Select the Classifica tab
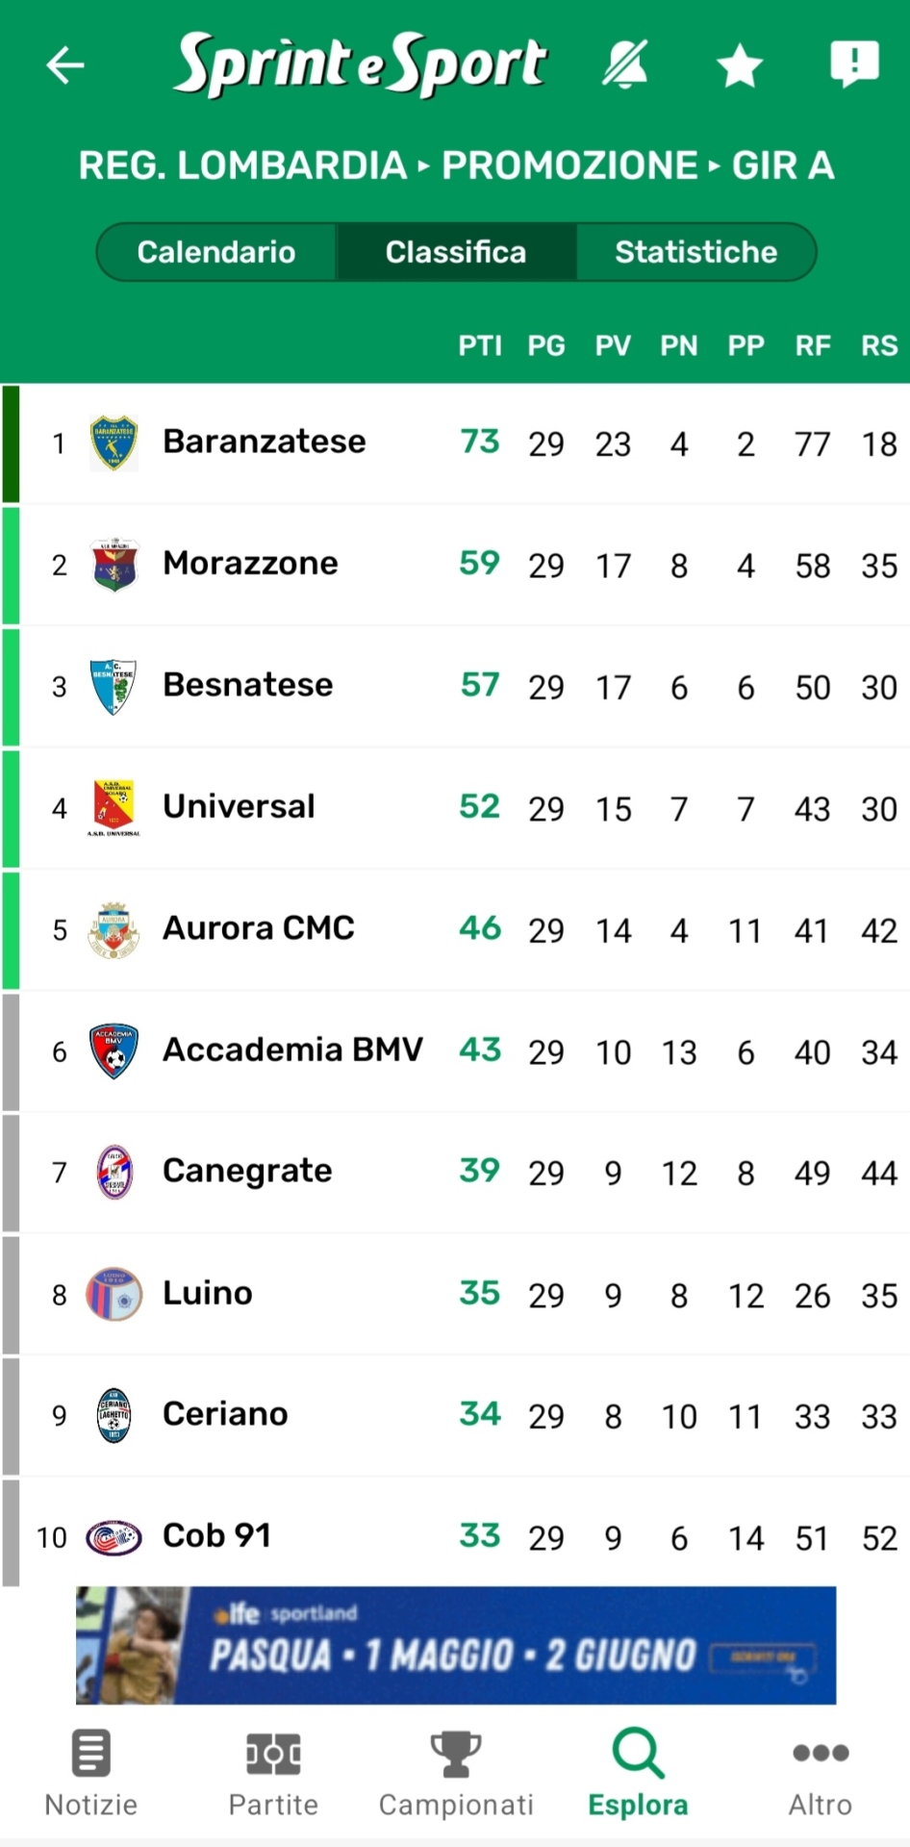910x1847 pixels. pyautogui.click(x=456, y=252)
